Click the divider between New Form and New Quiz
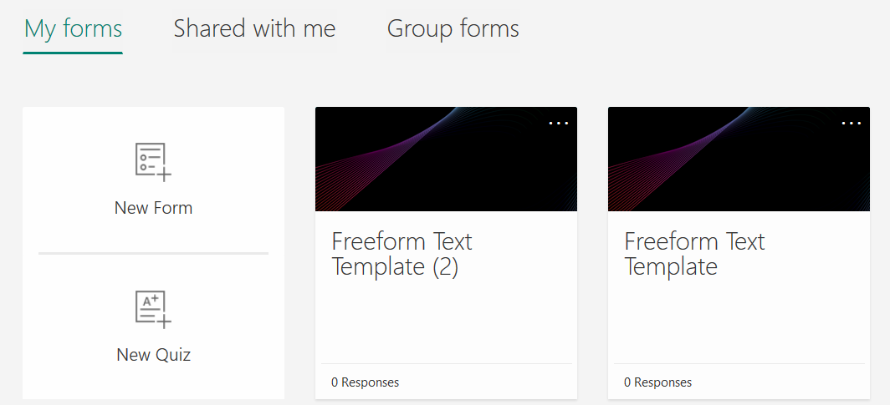Viewport: 890px width, 405px height. pos(153,253)
